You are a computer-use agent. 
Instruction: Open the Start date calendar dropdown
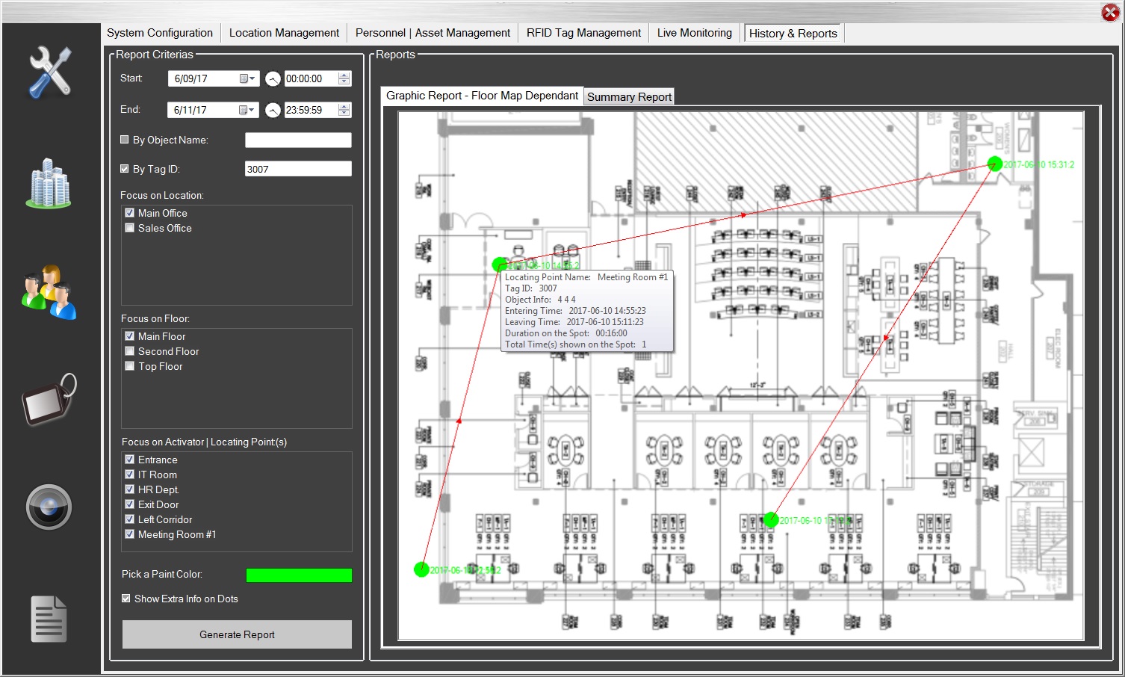pyautogui.click(x=247, y=78)
